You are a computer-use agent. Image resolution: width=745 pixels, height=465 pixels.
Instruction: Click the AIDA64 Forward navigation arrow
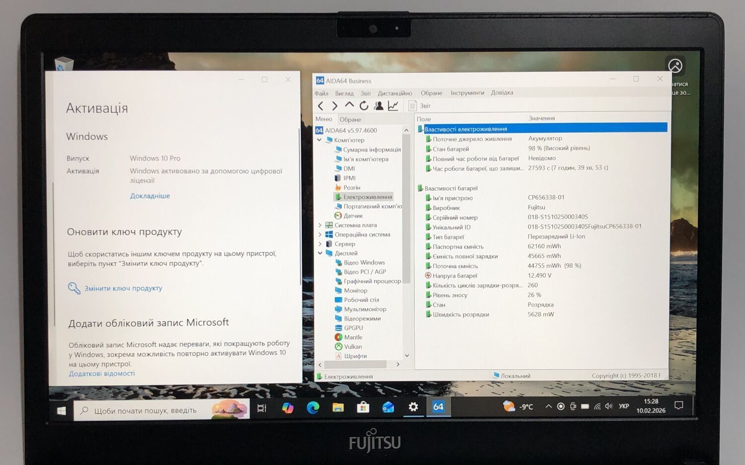(x=335, y=106)
